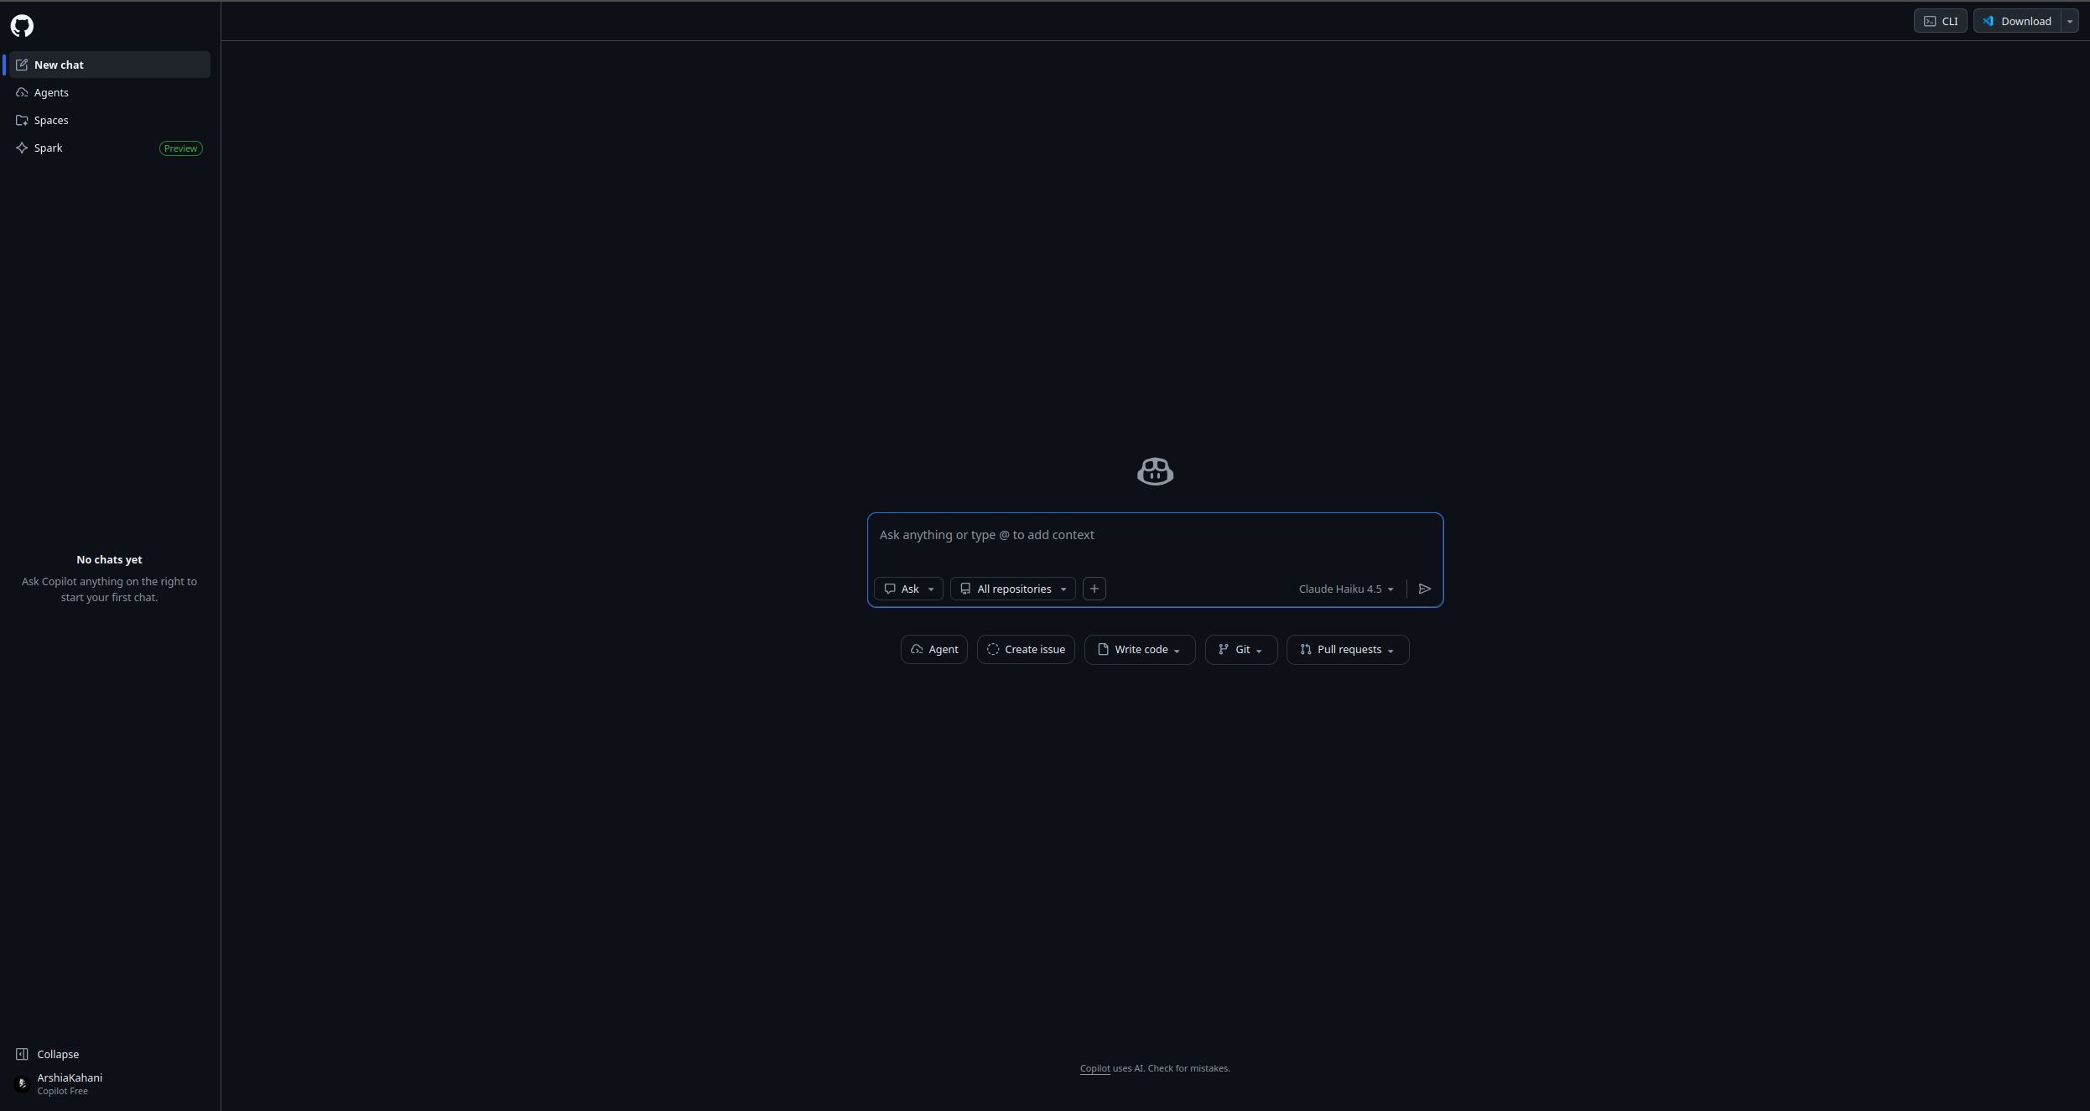Open the Spaces section

pos(110,120)
